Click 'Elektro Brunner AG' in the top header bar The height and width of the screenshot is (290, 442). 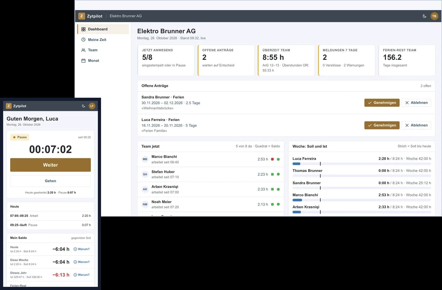126,16
